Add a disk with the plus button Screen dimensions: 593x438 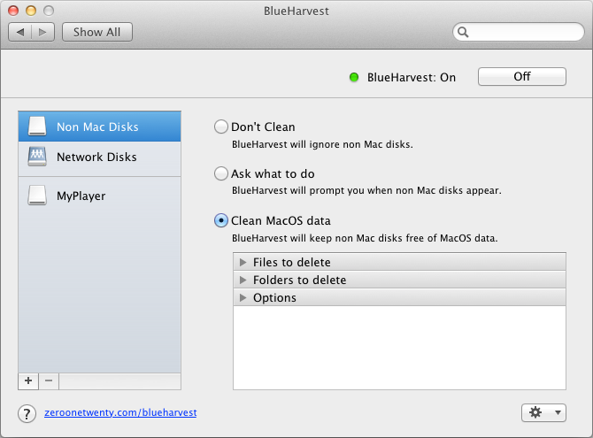28,380
